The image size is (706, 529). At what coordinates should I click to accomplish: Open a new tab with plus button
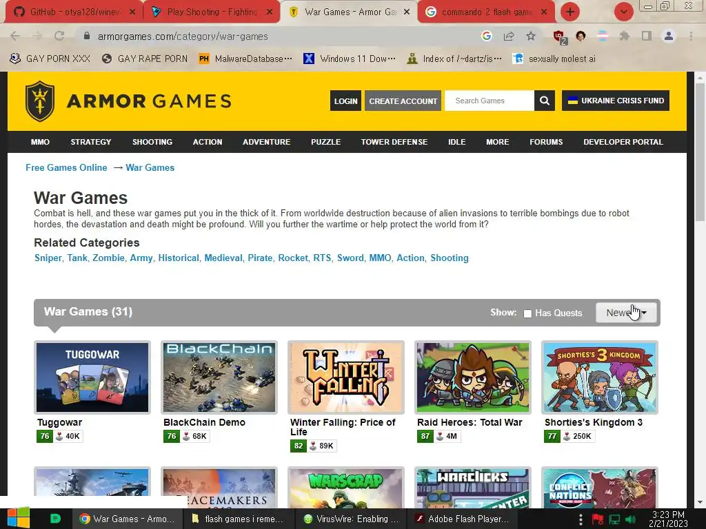[570, 12]
